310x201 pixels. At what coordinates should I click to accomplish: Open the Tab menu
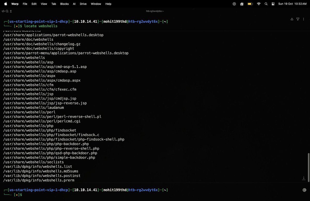54,4
